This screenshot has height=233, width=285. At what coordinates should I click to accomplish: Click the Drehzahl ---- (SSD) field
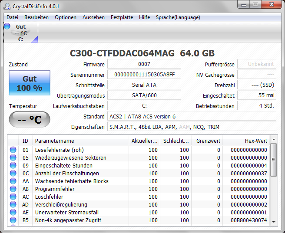click(257, 85)
